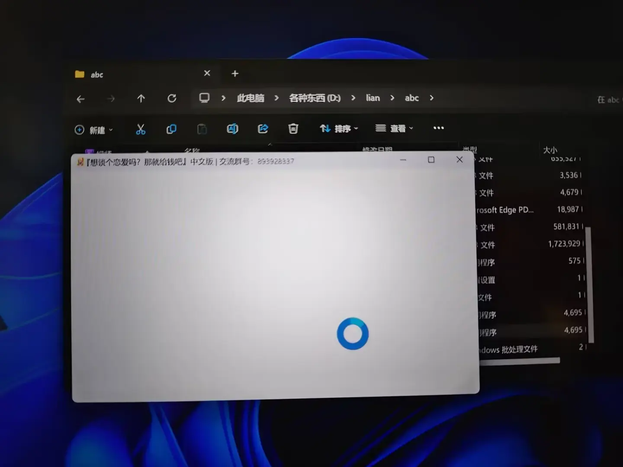Refresh the abc folder view
The width and height of the screenshot is (623, 467).
tap(172, 98)
